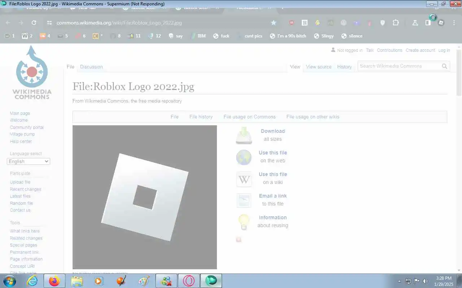Open the media player taskbar icon
This screenshot has width=462, height=288.
tap(99, 281)
